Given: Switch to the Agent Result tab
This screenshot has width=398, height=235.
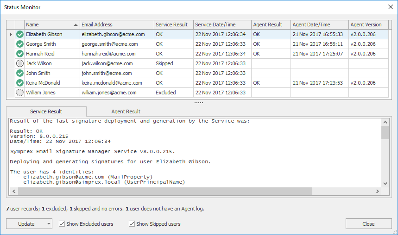Looking at the screenshot, I should point(126,111).
